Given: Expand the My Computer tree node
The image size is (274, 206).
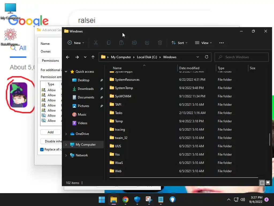Looking at the screenshot, I should 66,145.
